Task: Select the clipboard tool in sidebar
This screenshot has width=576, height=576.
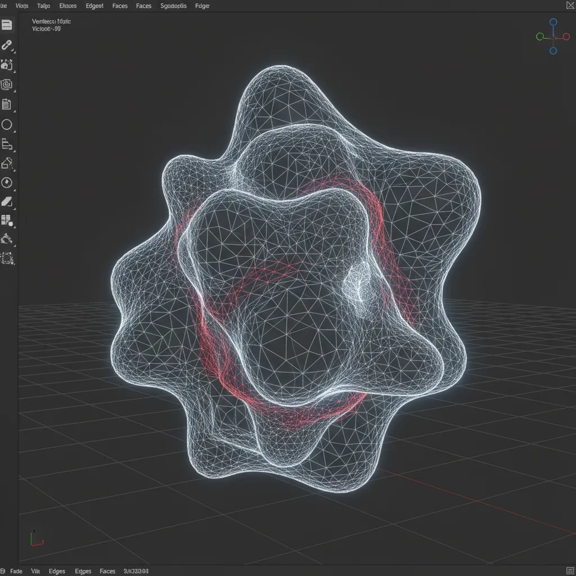Action: pos(8,103)
